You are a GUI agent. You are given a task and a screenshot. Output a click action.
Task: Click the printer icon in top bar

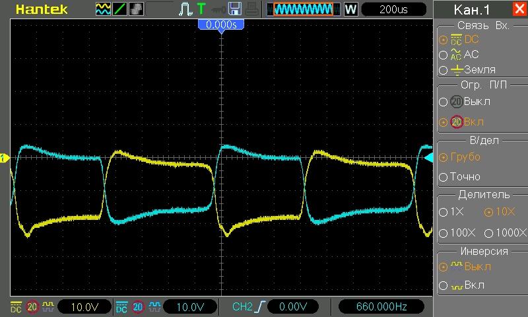click(252, 9)
